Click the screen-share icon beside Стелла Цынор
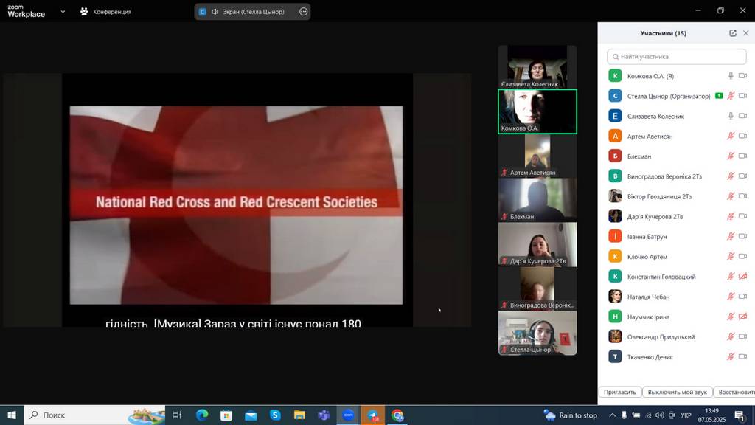 (719, 96)
